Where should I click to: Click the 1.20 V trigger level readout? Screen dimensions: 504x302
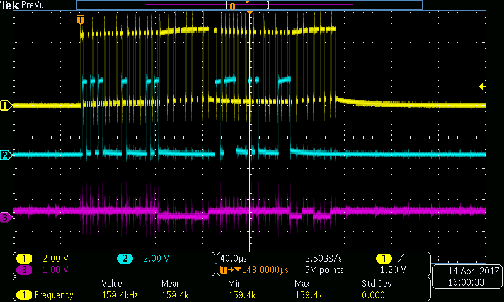(x=392, y=270)
